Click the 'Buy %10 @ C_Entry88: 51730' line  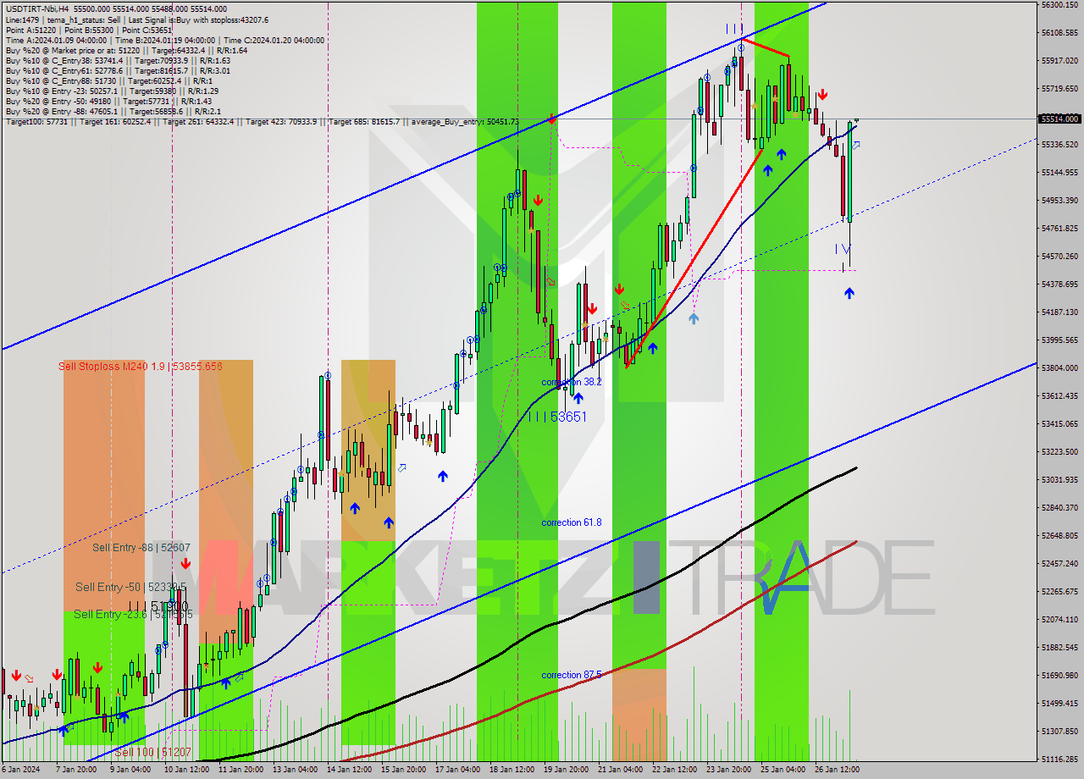[109, 80]
